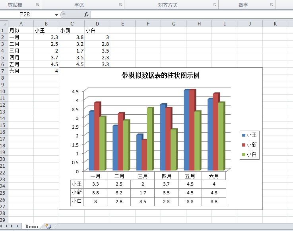Select cell D3 with value 2.8
This screenshot has height=231, width=293.
tap(97, 44)
